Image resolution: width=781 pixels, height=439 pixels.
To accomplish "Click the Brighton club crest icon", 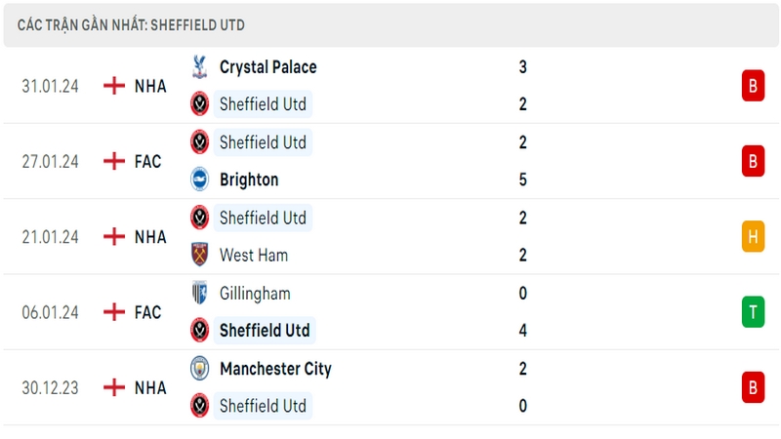I will (200, 180).
